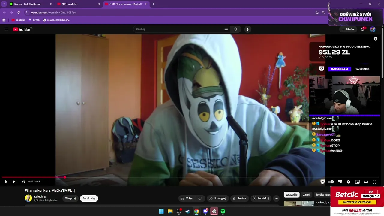Download the video with Pobierz

coord(239,198)
